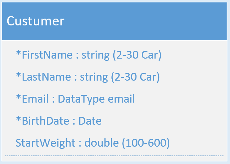Click the Date type after BirthDate
This screenshot has width=230, height=164.
pyautogui.click(x=90, y=121)
